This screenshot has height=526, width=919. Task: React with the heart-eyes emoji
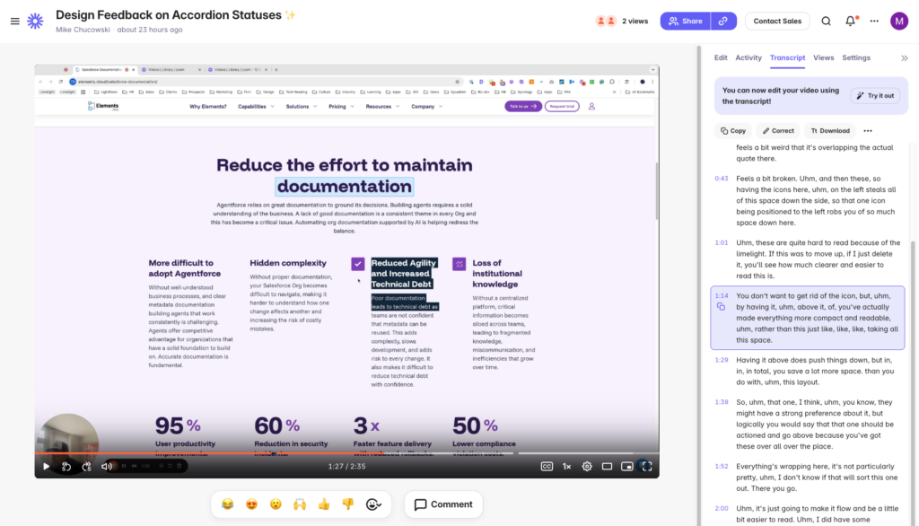[x=251, y=504]
